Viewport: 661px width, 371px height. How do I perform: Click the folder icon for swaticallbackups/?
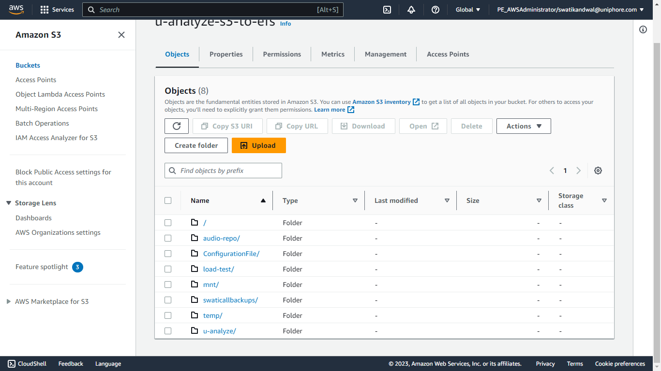tap(195, 300)
